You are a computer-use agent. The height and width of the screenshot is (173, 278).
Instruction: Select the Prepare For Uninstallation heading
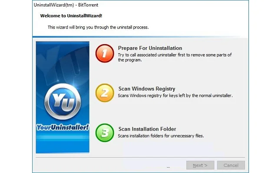150,48
